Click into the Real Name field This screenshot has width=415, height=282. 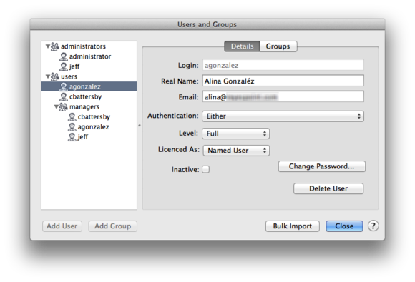pos(283,81)
